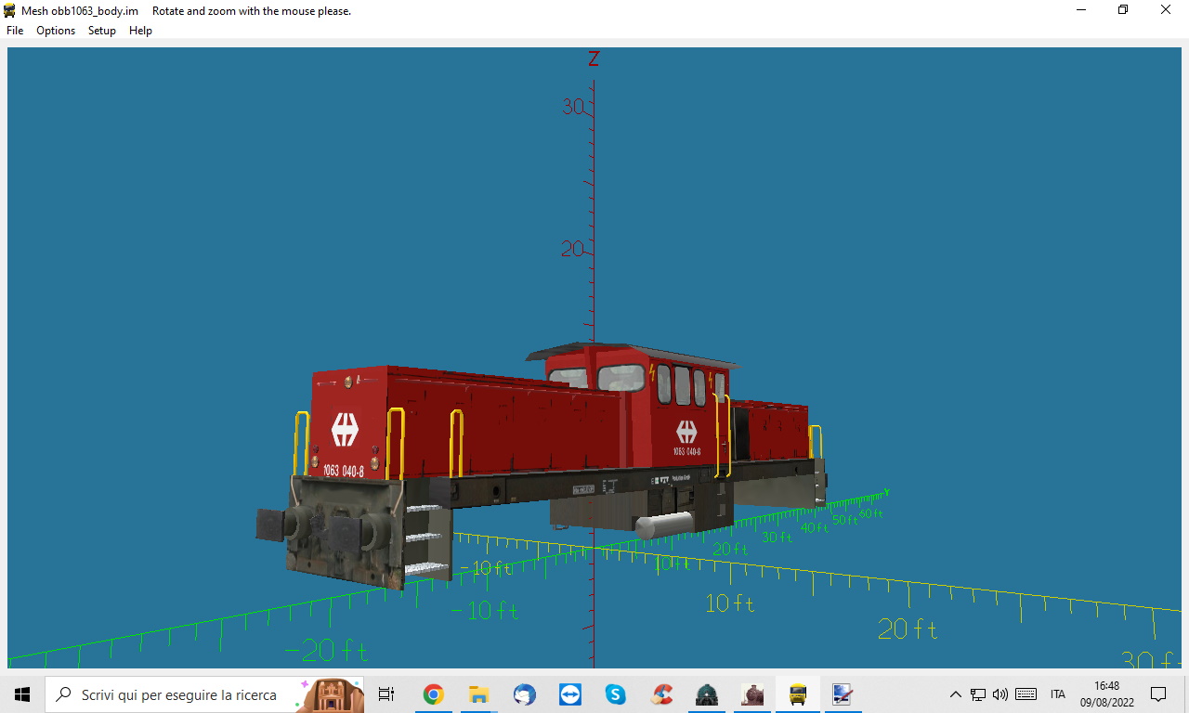Restore down the mesh viewer window
1189x713 pixels.
(1123, 10)
